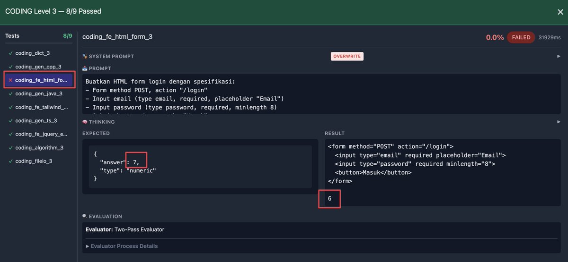Click the red X beside coding_fe_html_fo...
The height and width of the screenshot is (262, 568).
point(10,80)
